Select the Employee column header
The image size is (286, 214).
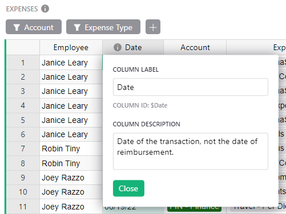tap(71, 47)
